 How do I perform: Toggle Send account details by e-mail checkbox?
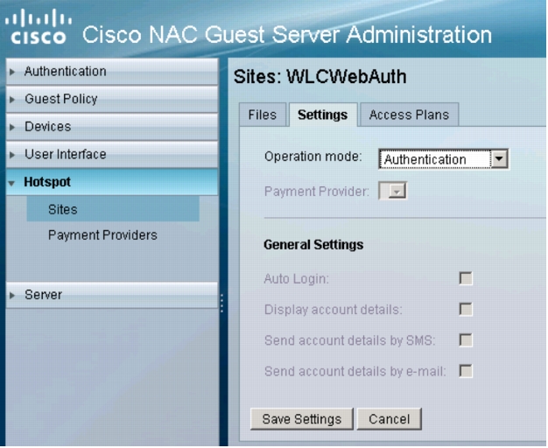coord(466,371)
